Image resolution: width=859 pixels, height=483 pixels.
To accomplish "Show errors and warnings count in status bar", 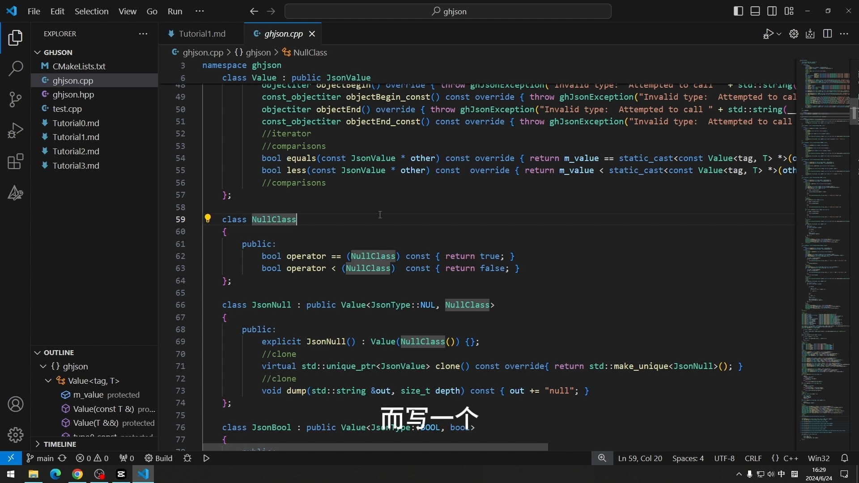I will pyautogui.click(x=92, y=458).
